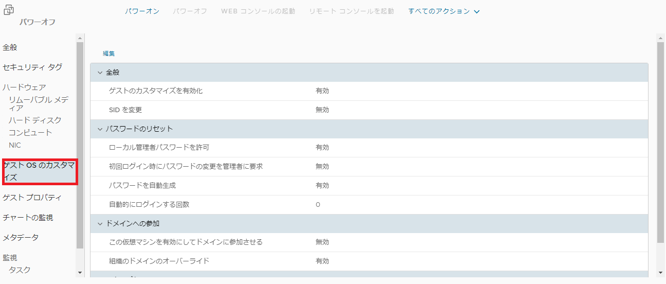Image resolution: width=666 pixels, height=284 pixels.
Task: Collapse the 全般 section chevron
Action: pos(100,73)
